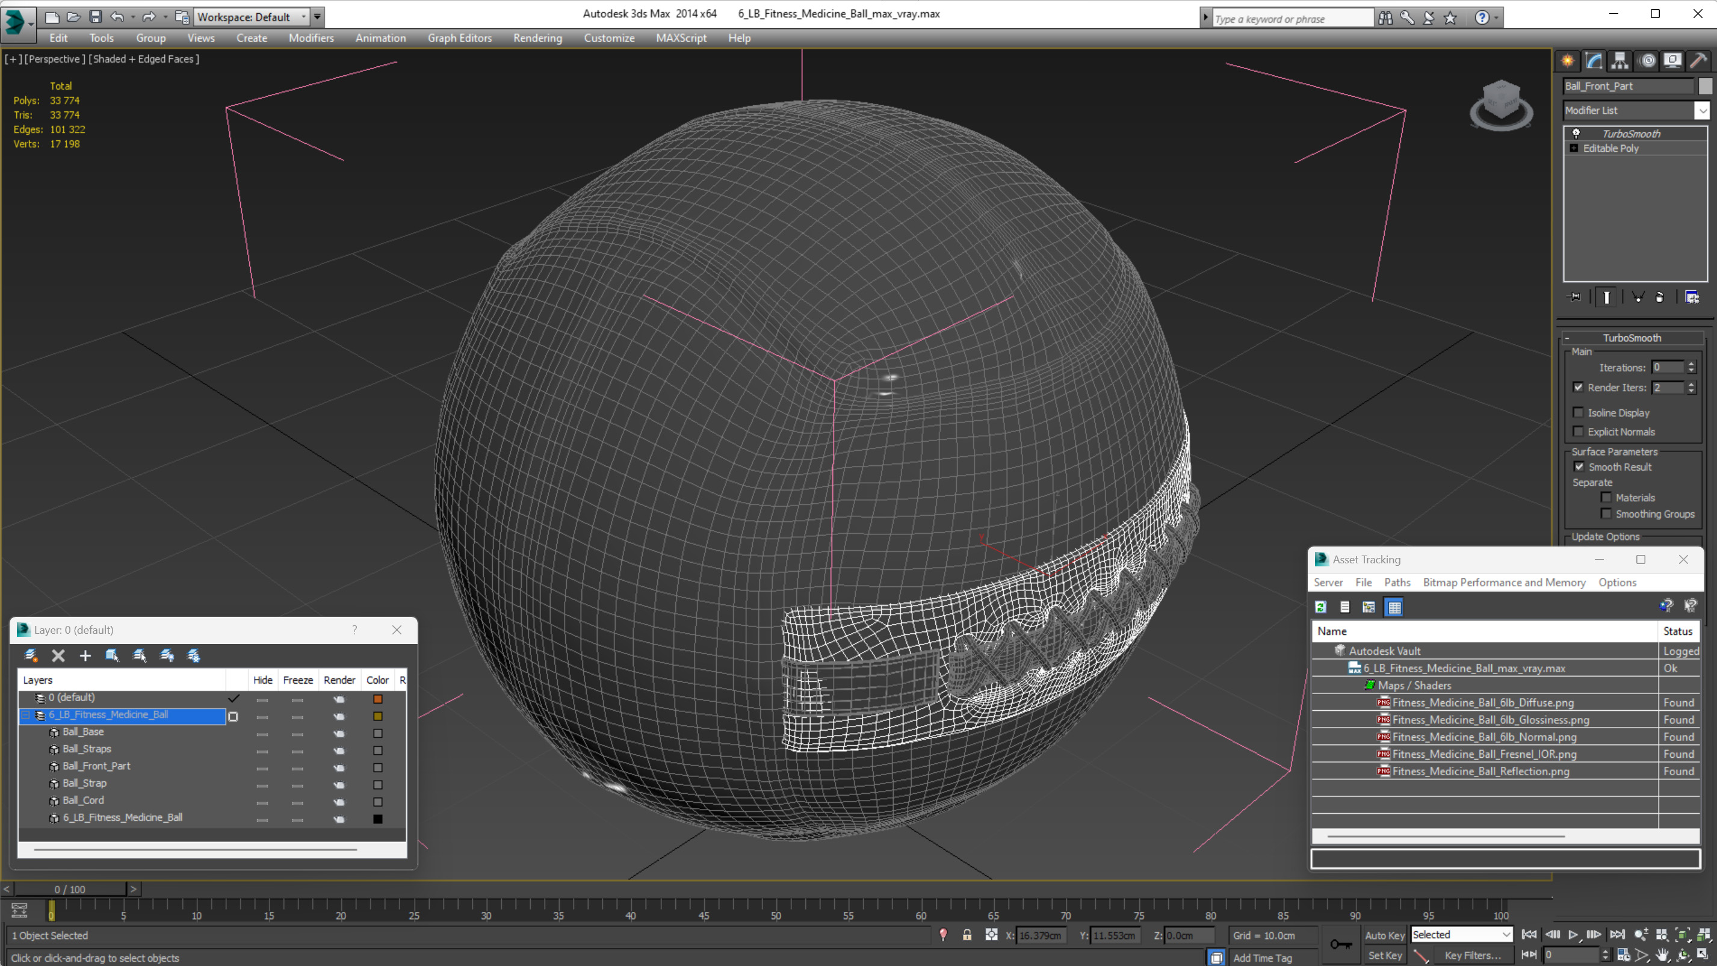This screenshot has width=1717, height=966.
Task: Open the MAXScript menu
Action: click(x=681, y=38)
